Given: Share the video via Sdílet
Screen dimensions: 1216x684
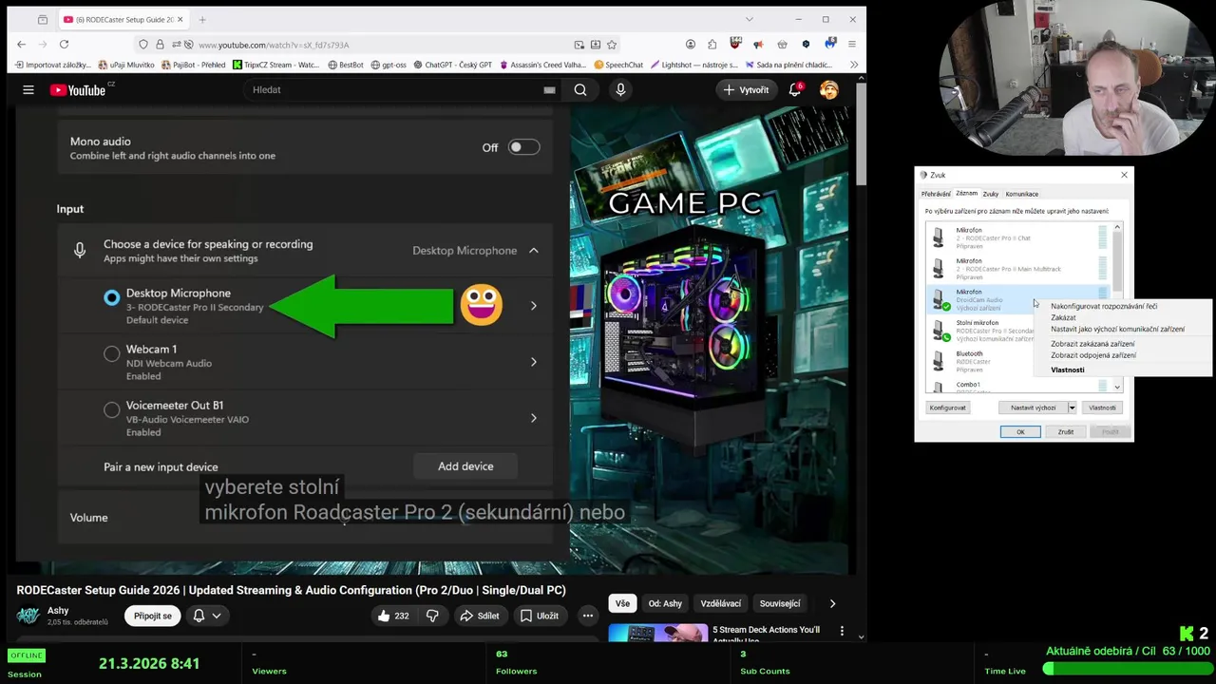Looking at the screenshot, I should [x=480, y=616].
